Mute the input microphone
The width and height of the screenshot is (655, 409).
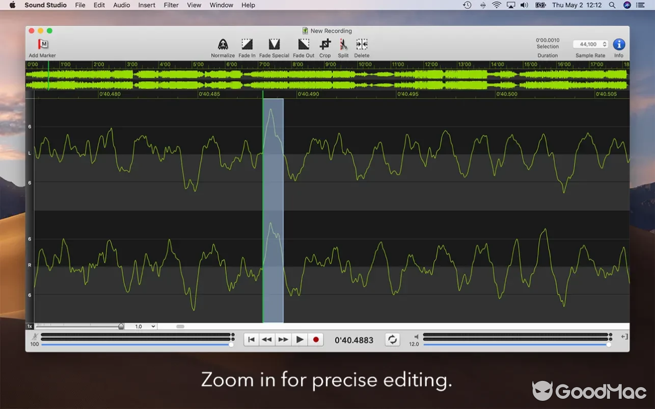(x=34, y=335)
